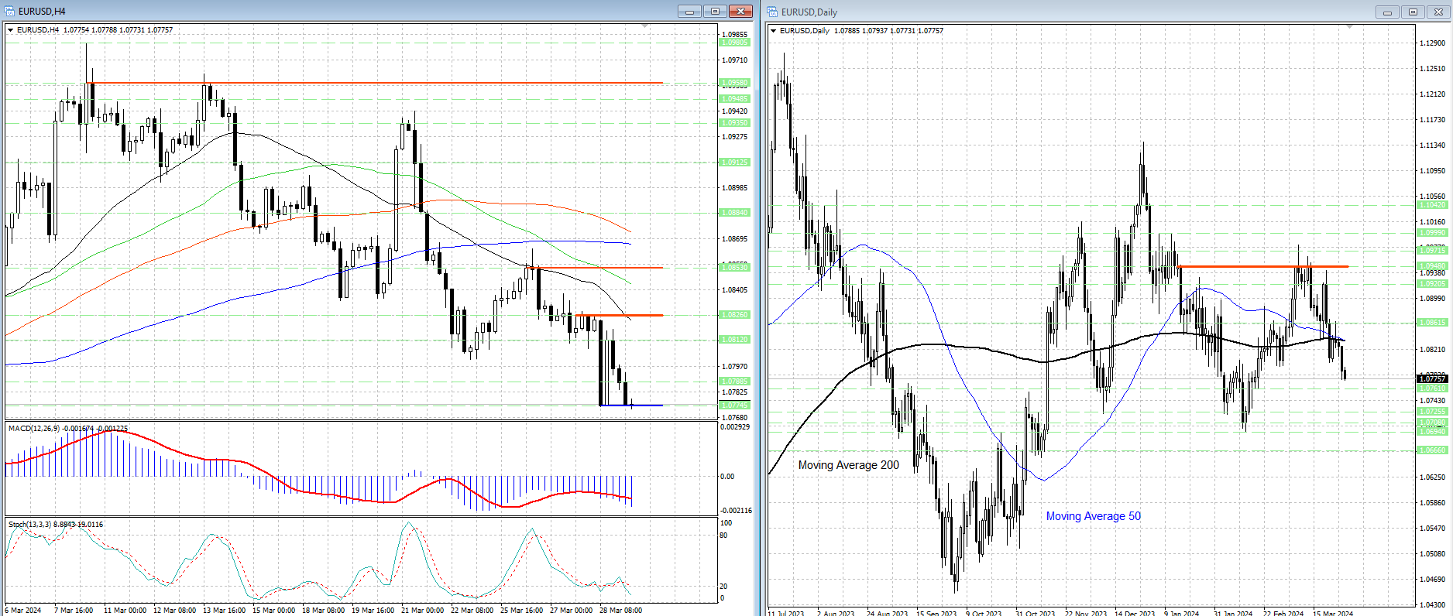
Task: Select the top orange resistance line at 1.09580
Action: [x=376, y=83]
